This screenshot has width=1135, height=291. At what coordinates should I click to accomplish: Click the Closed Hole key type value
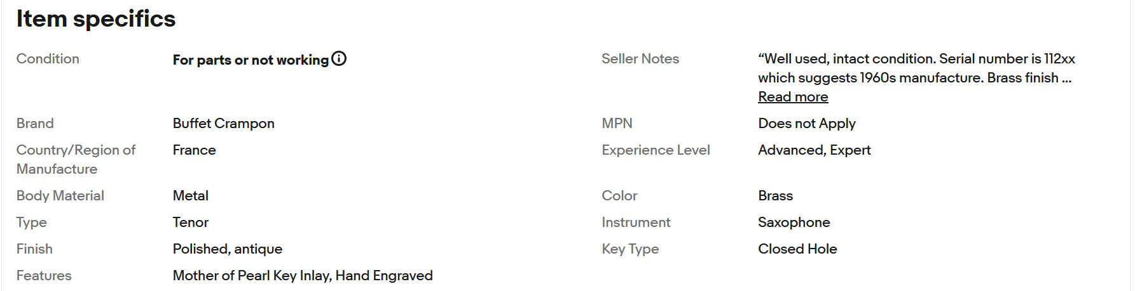click(797, 249)
